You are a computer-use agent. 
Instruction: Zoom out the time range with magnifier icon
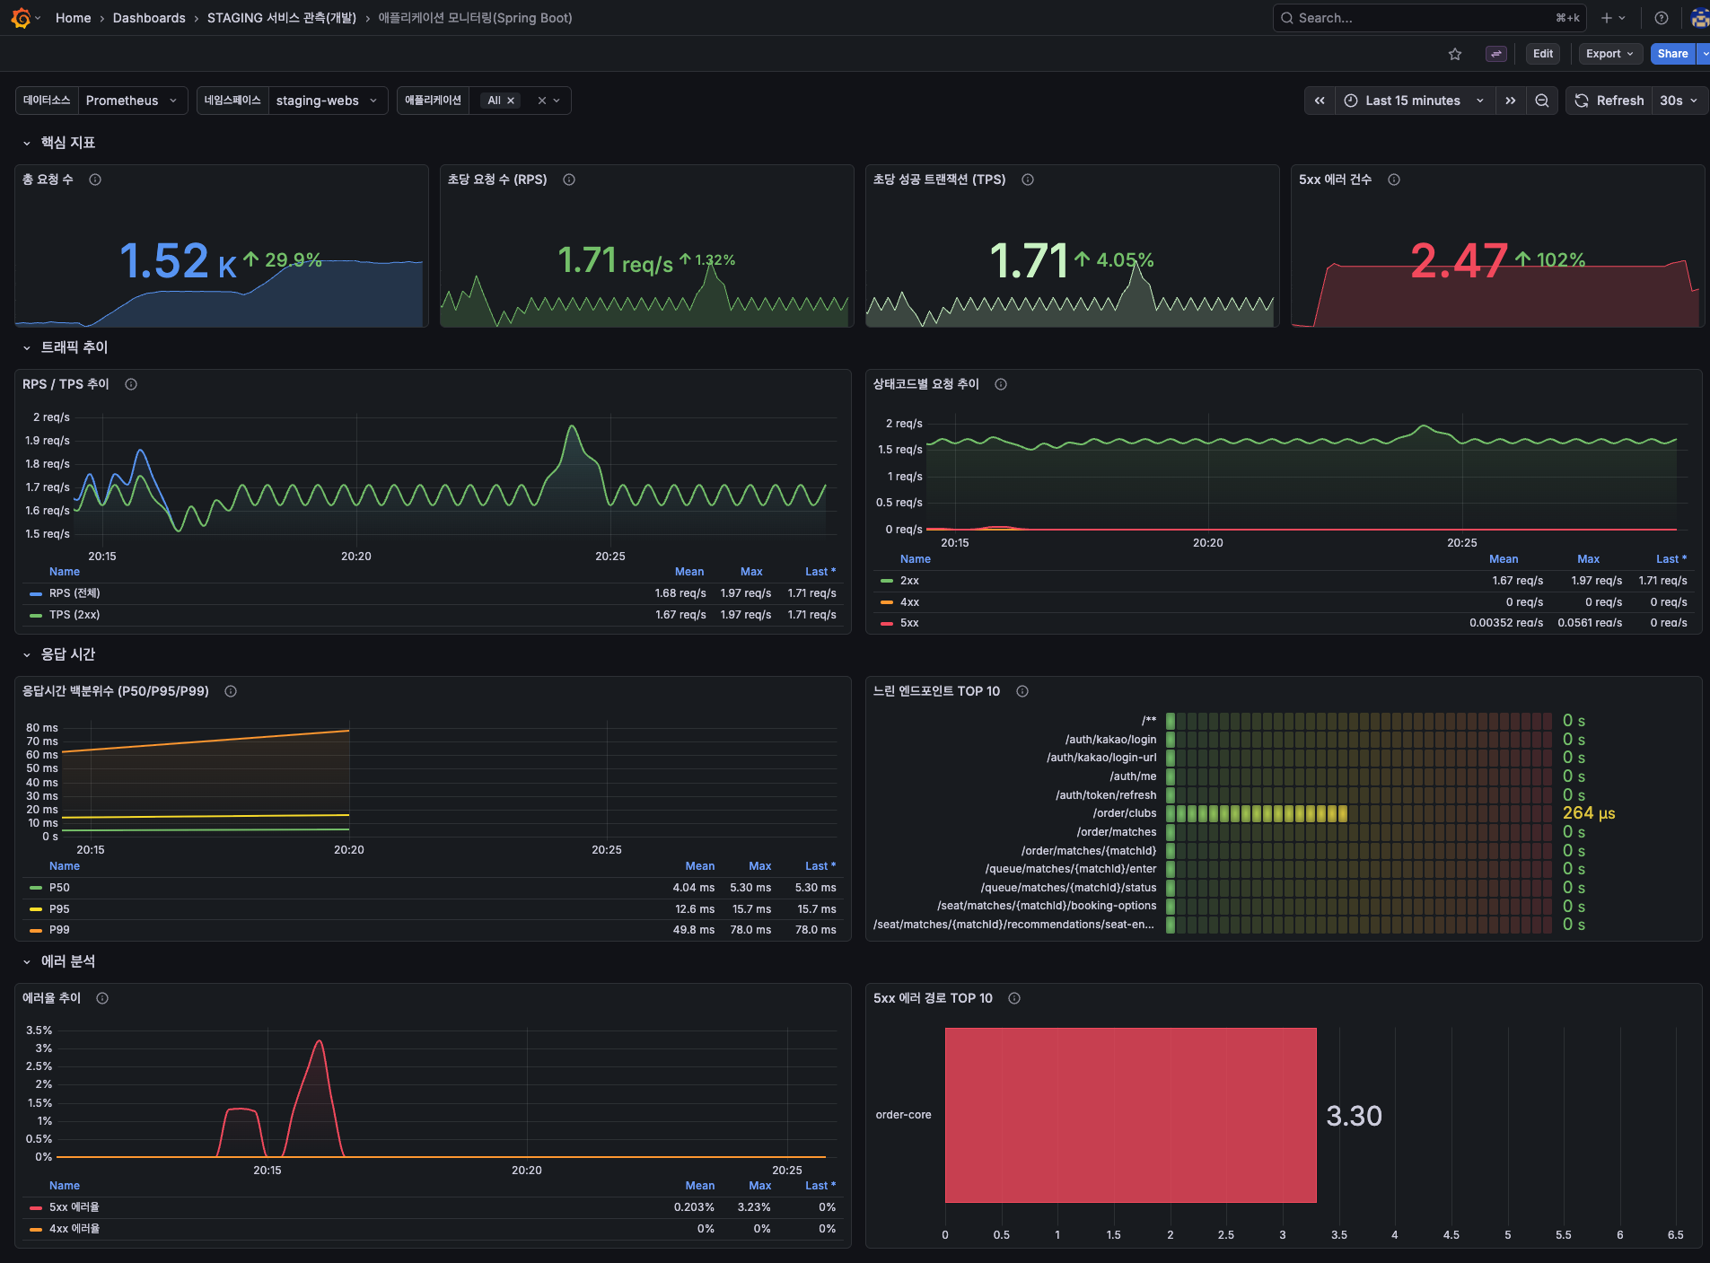pos(1542,101)
